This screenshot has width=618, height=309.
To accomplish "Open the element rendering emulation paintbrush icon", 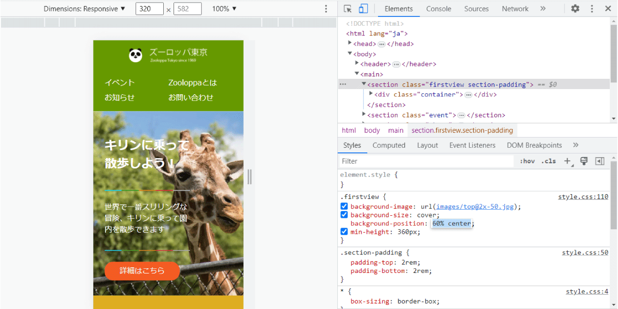I will click(584, 161).
